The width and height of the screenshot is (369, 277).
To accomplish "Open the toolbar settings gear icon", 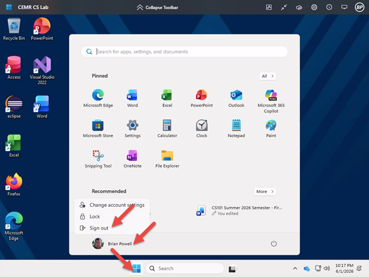I will pos(314,7).
